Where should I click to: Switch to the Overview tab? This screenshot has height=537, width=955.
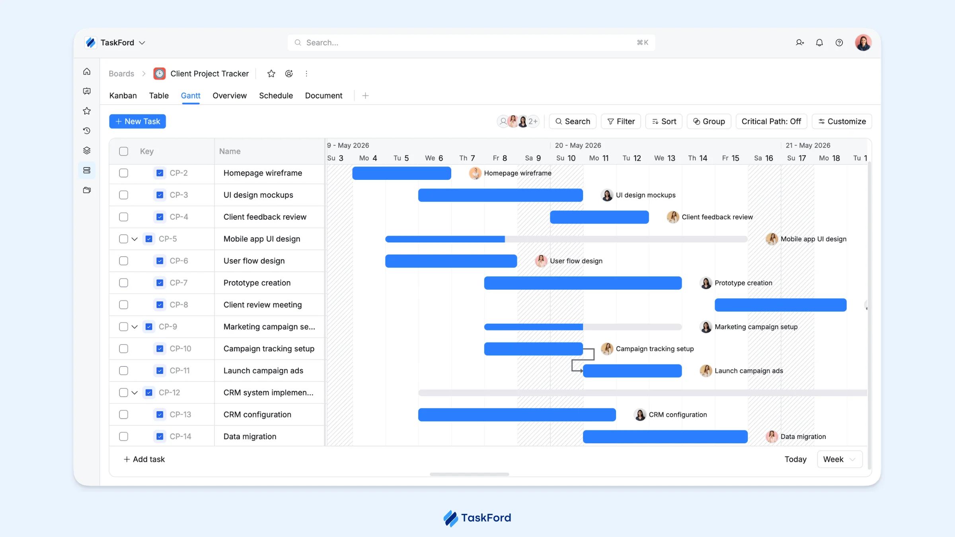pos(230,95)
